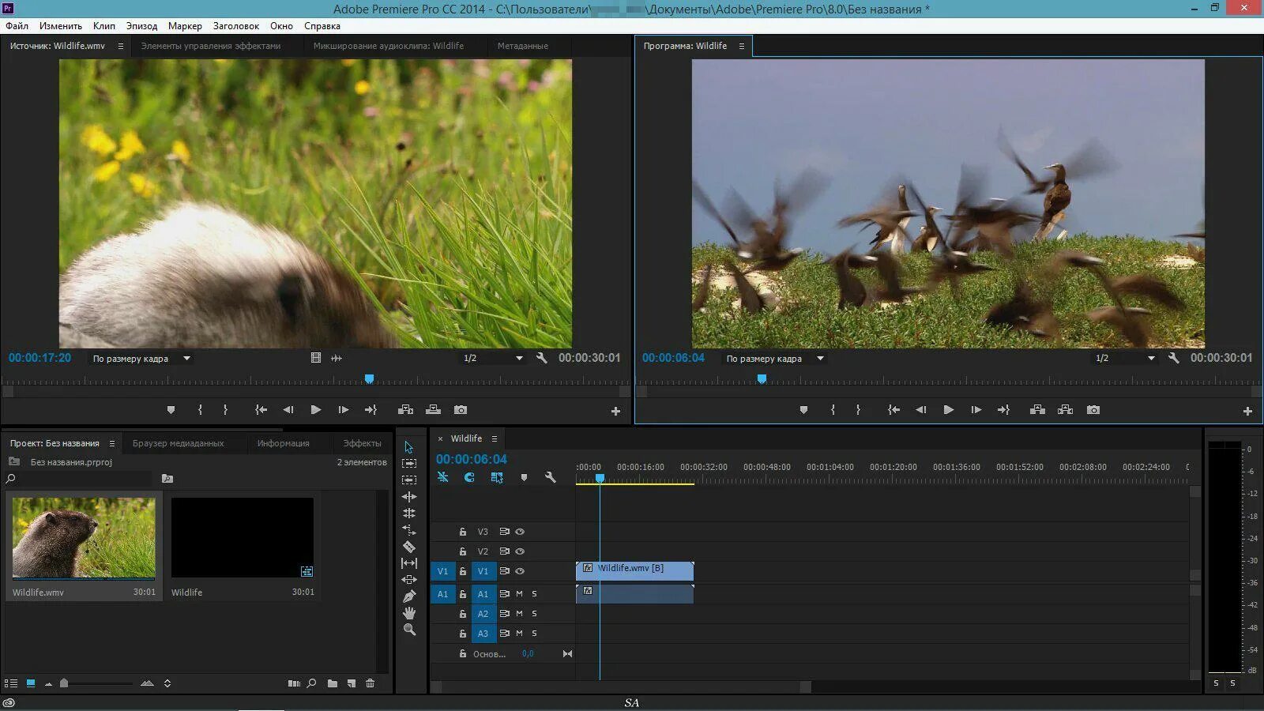Open Program monitor playback resolution 1/2 dropdown
1264x711 pixels.
[x=1125, y=359]
